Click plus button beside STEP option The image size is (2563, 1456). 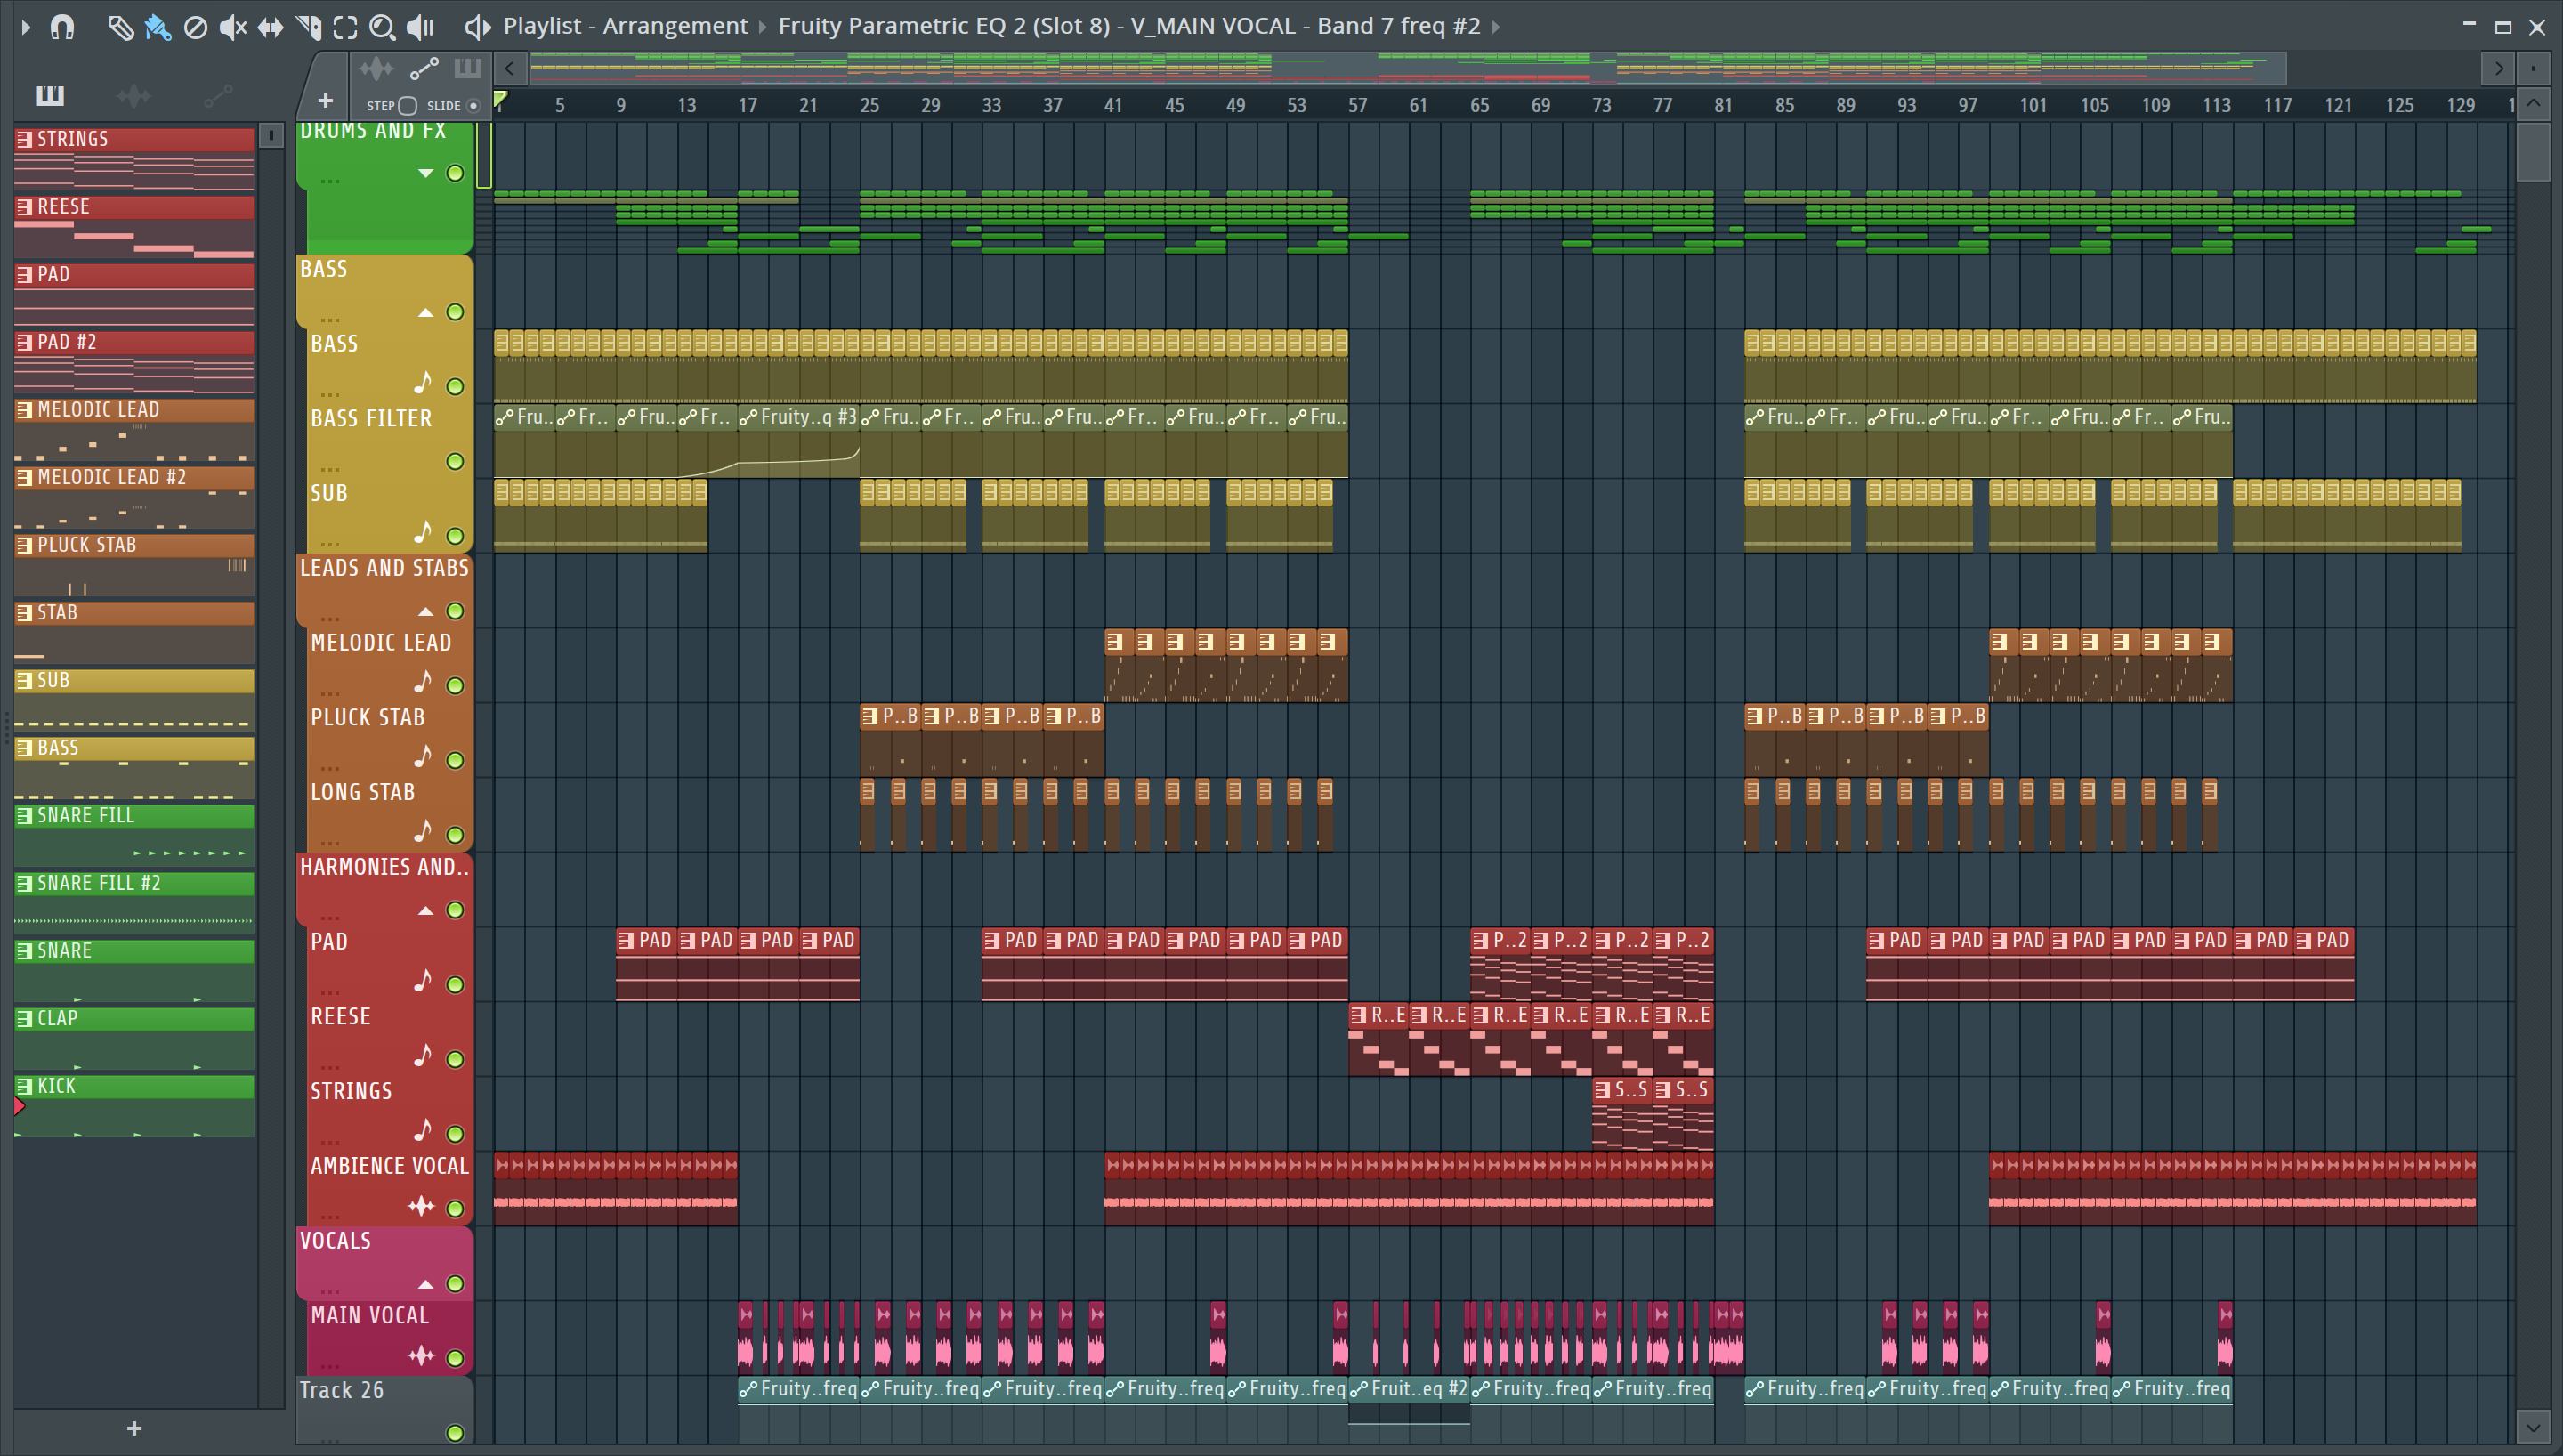(325, 101)
